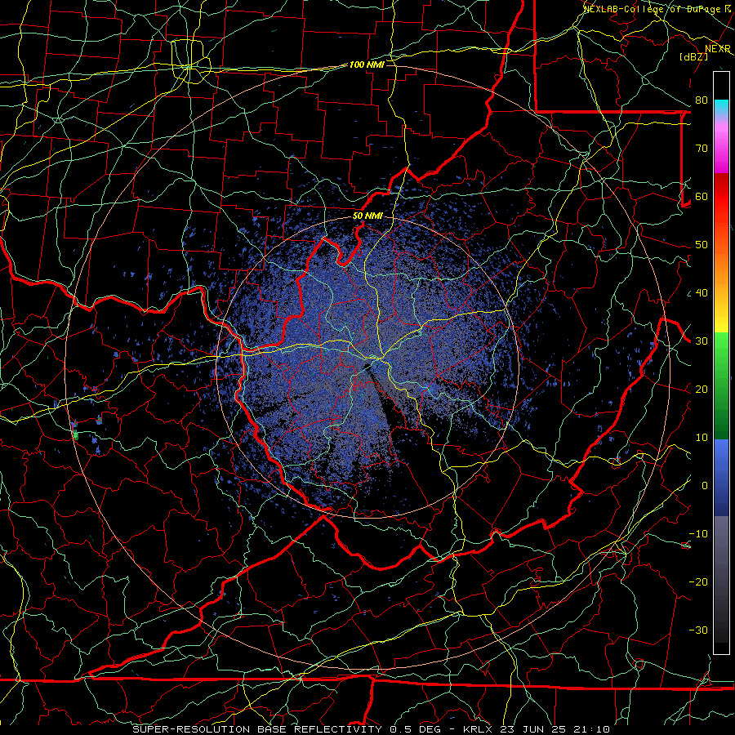Click the 50 value on the dBZ scale

point(702,245)
